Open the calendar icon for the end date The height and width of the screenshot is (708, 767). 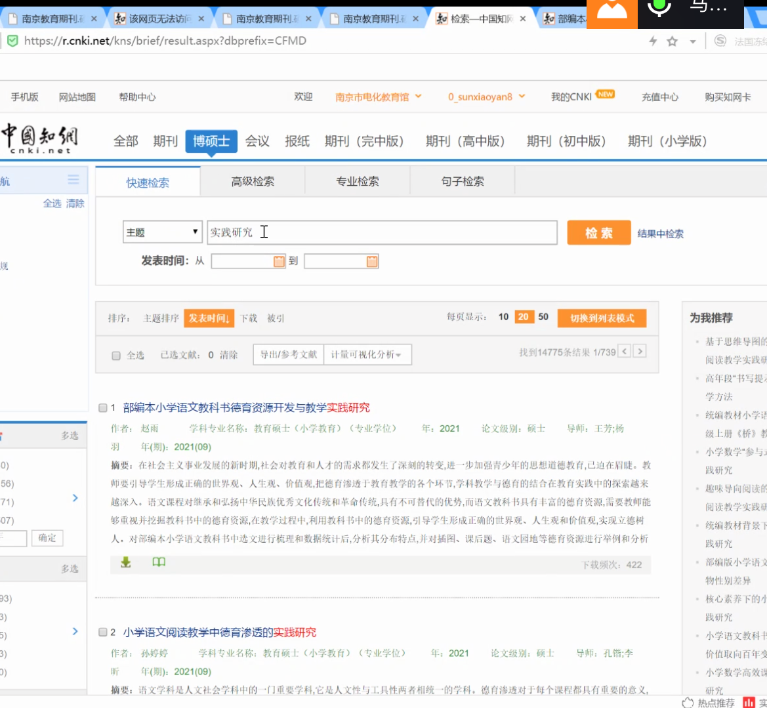pos(372,261)
